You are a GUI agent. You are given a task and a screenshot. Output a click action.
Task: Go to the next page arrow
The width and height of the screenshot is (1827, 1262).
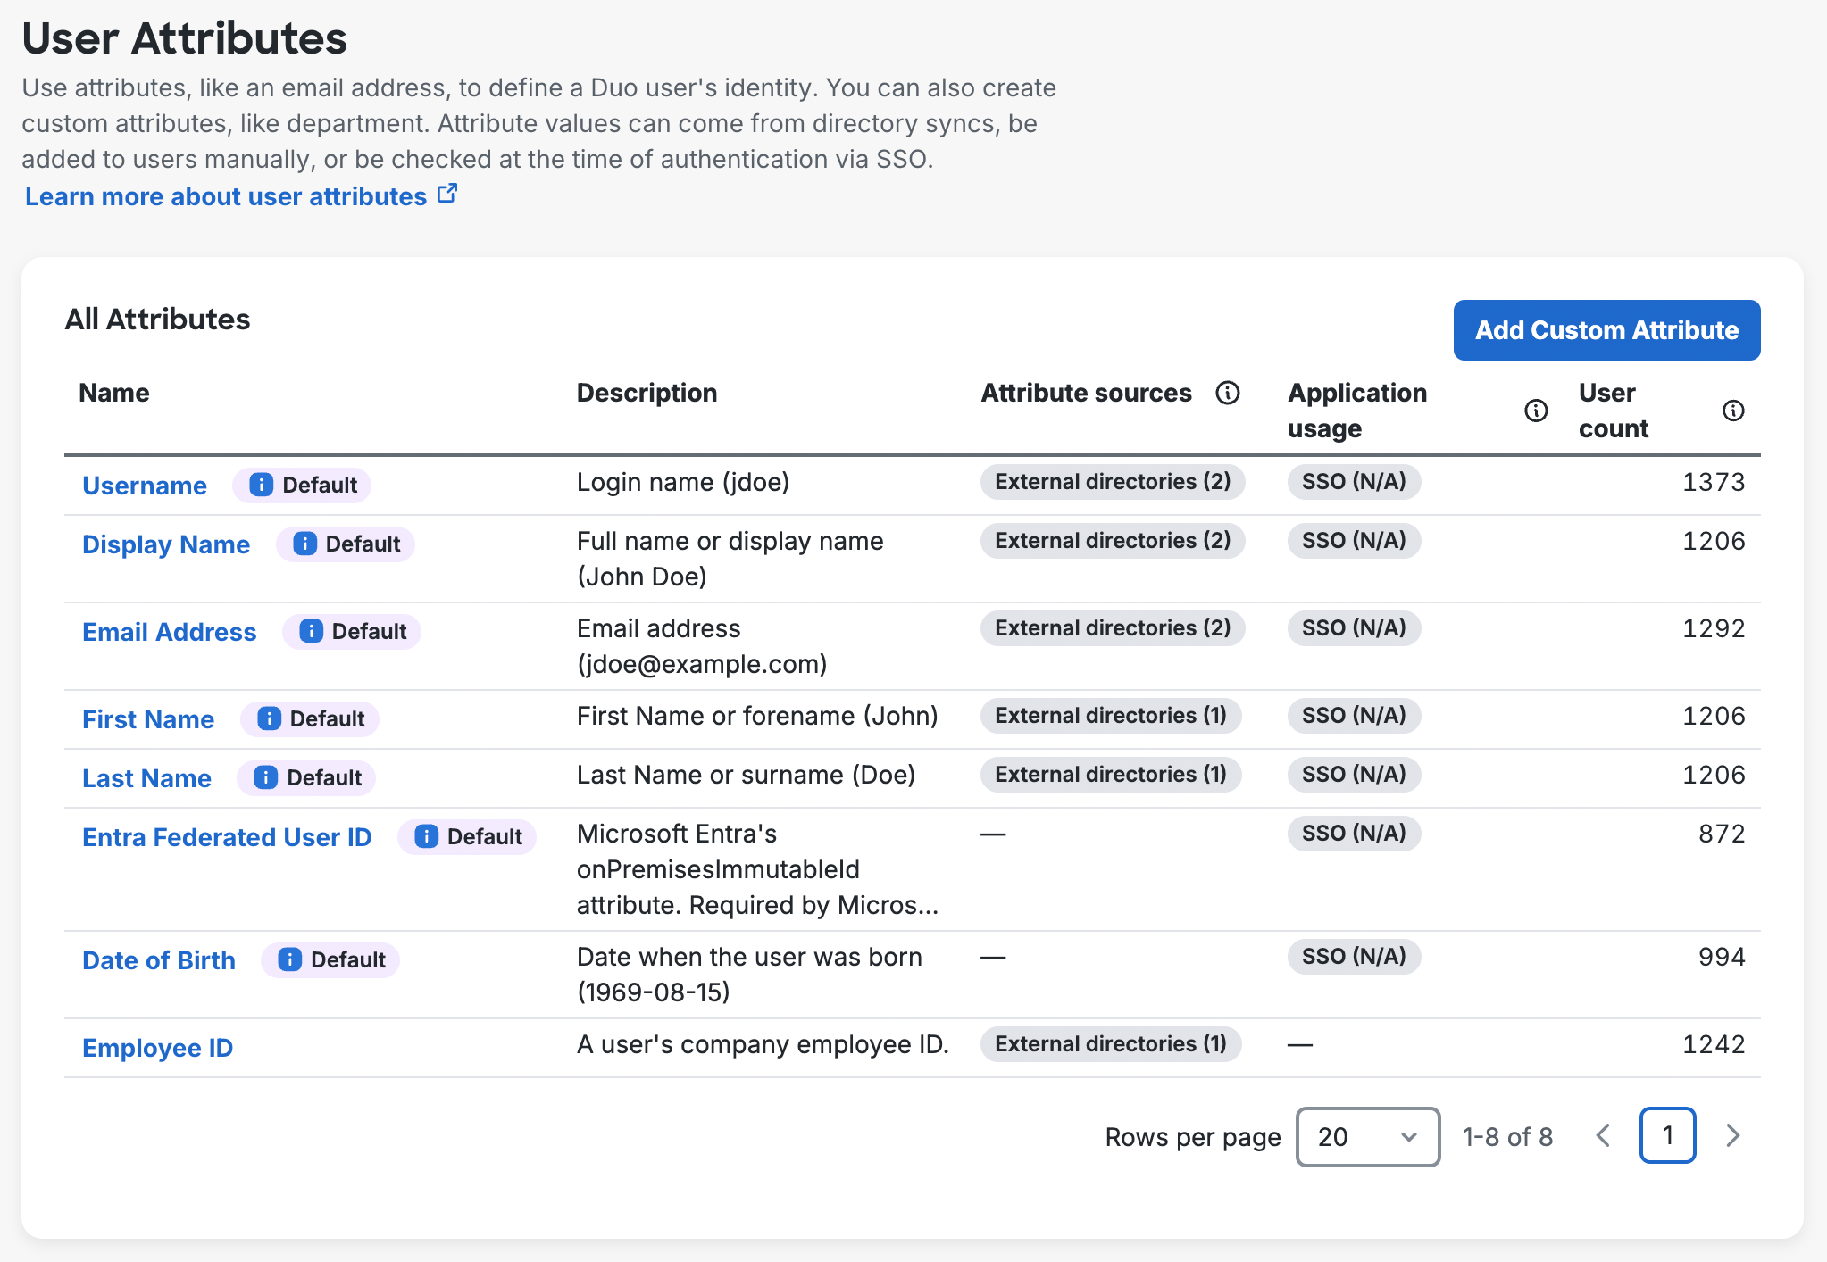click(1732, 1135)
